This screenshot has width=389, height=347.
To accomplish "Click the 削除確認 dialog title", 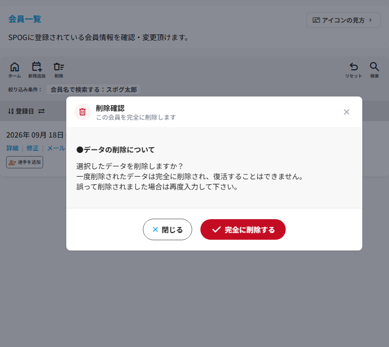I will tap(110, 108).
